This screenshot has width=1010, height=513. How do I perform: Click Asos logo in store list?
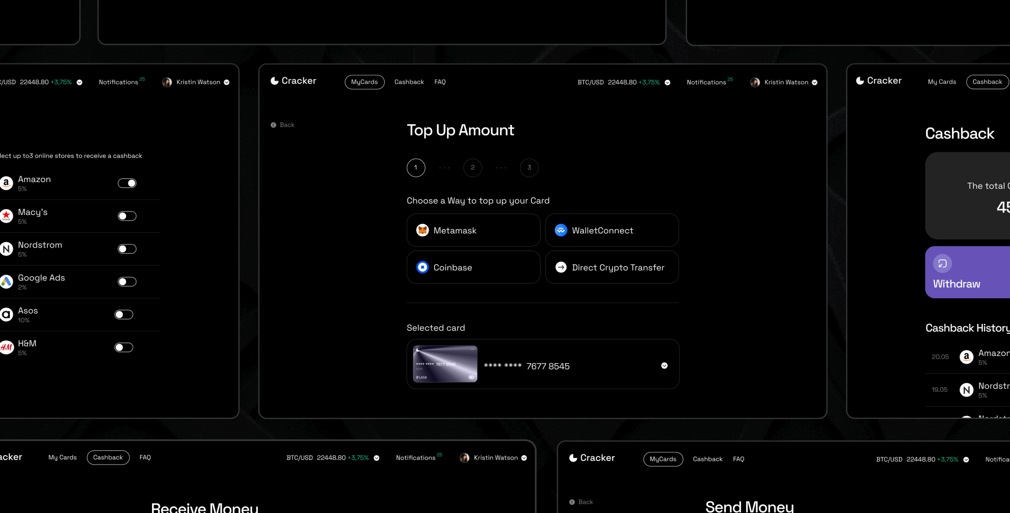click(6, 314)
